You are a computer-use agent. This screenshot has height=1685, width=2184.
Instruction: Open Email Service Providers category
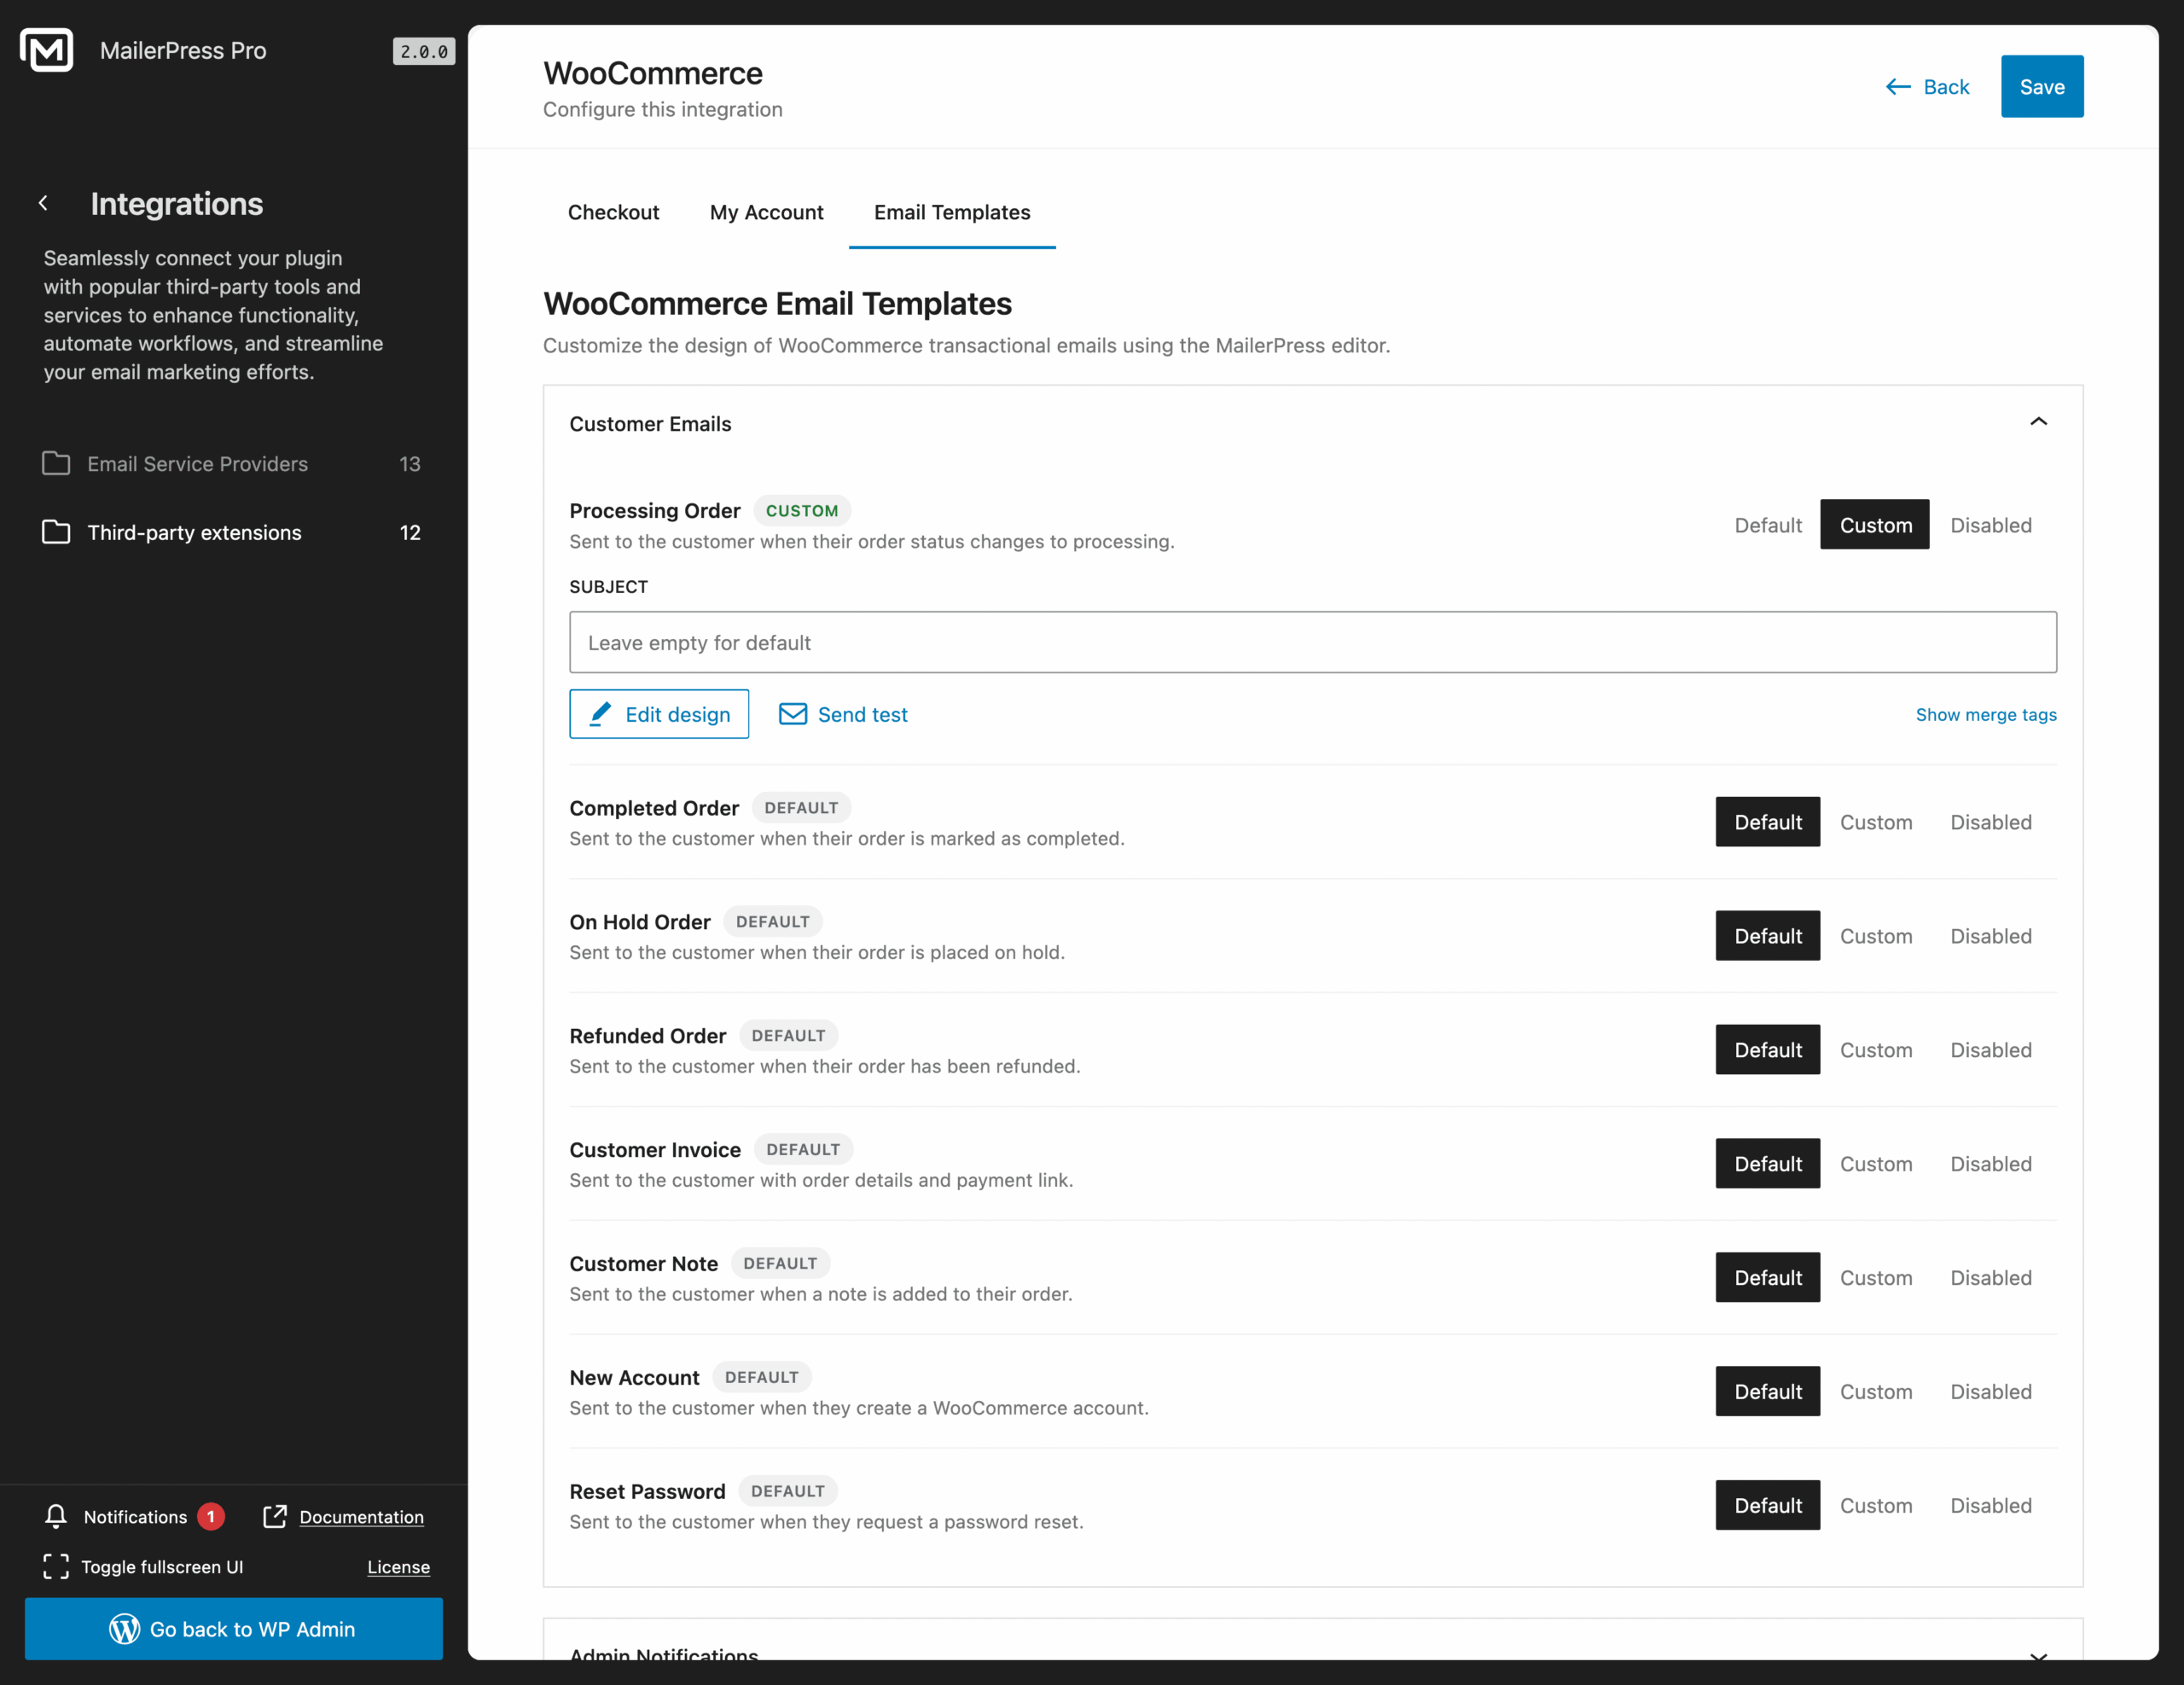[232, 464]
